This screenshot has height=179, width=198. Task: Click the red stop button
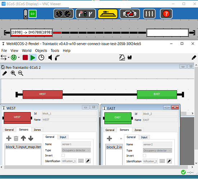pos(25,58)
